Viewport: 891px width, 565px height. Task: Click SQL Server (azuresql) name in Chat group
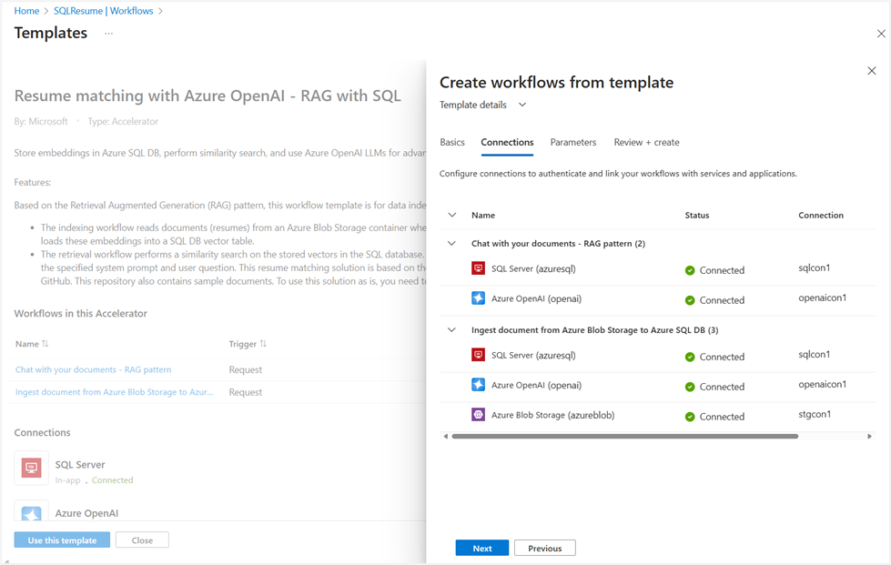[533, 268]
